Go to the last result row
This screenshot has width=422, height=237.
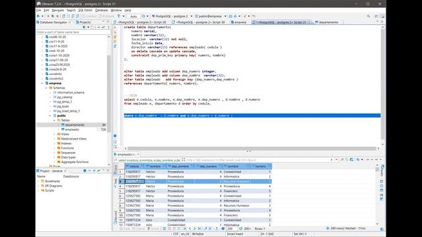pos(199,228)
